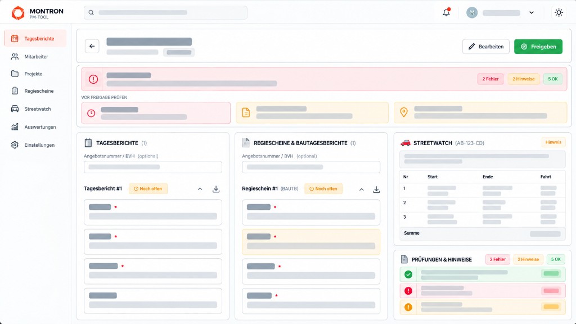Collapse Tagesbericht #1 with chevron
This screenshot has width=576, height=324.
click(x=200, y=189)
